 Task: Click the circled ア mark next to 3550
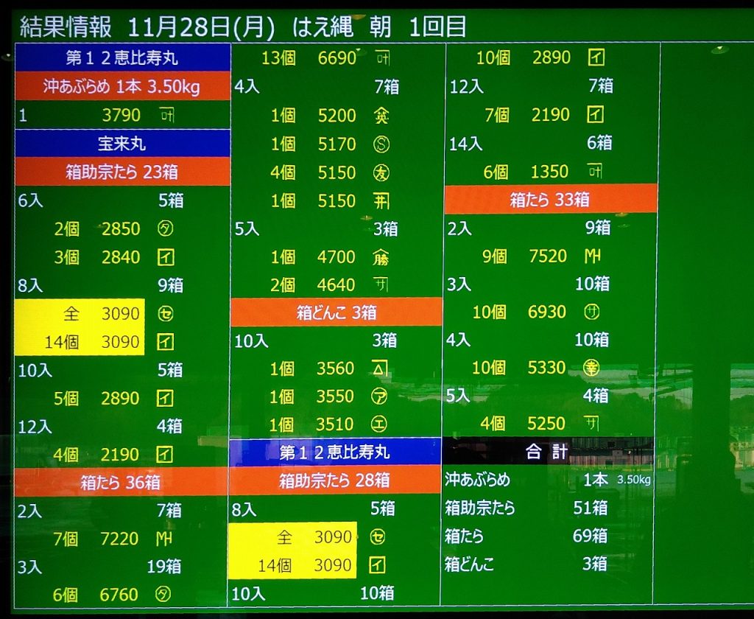click(381, 396)
